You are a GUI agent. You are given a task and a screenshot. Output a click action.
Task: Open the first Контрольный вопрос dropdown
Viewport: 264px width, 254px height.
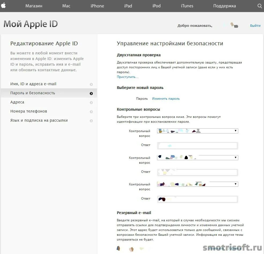pos(198,131)
